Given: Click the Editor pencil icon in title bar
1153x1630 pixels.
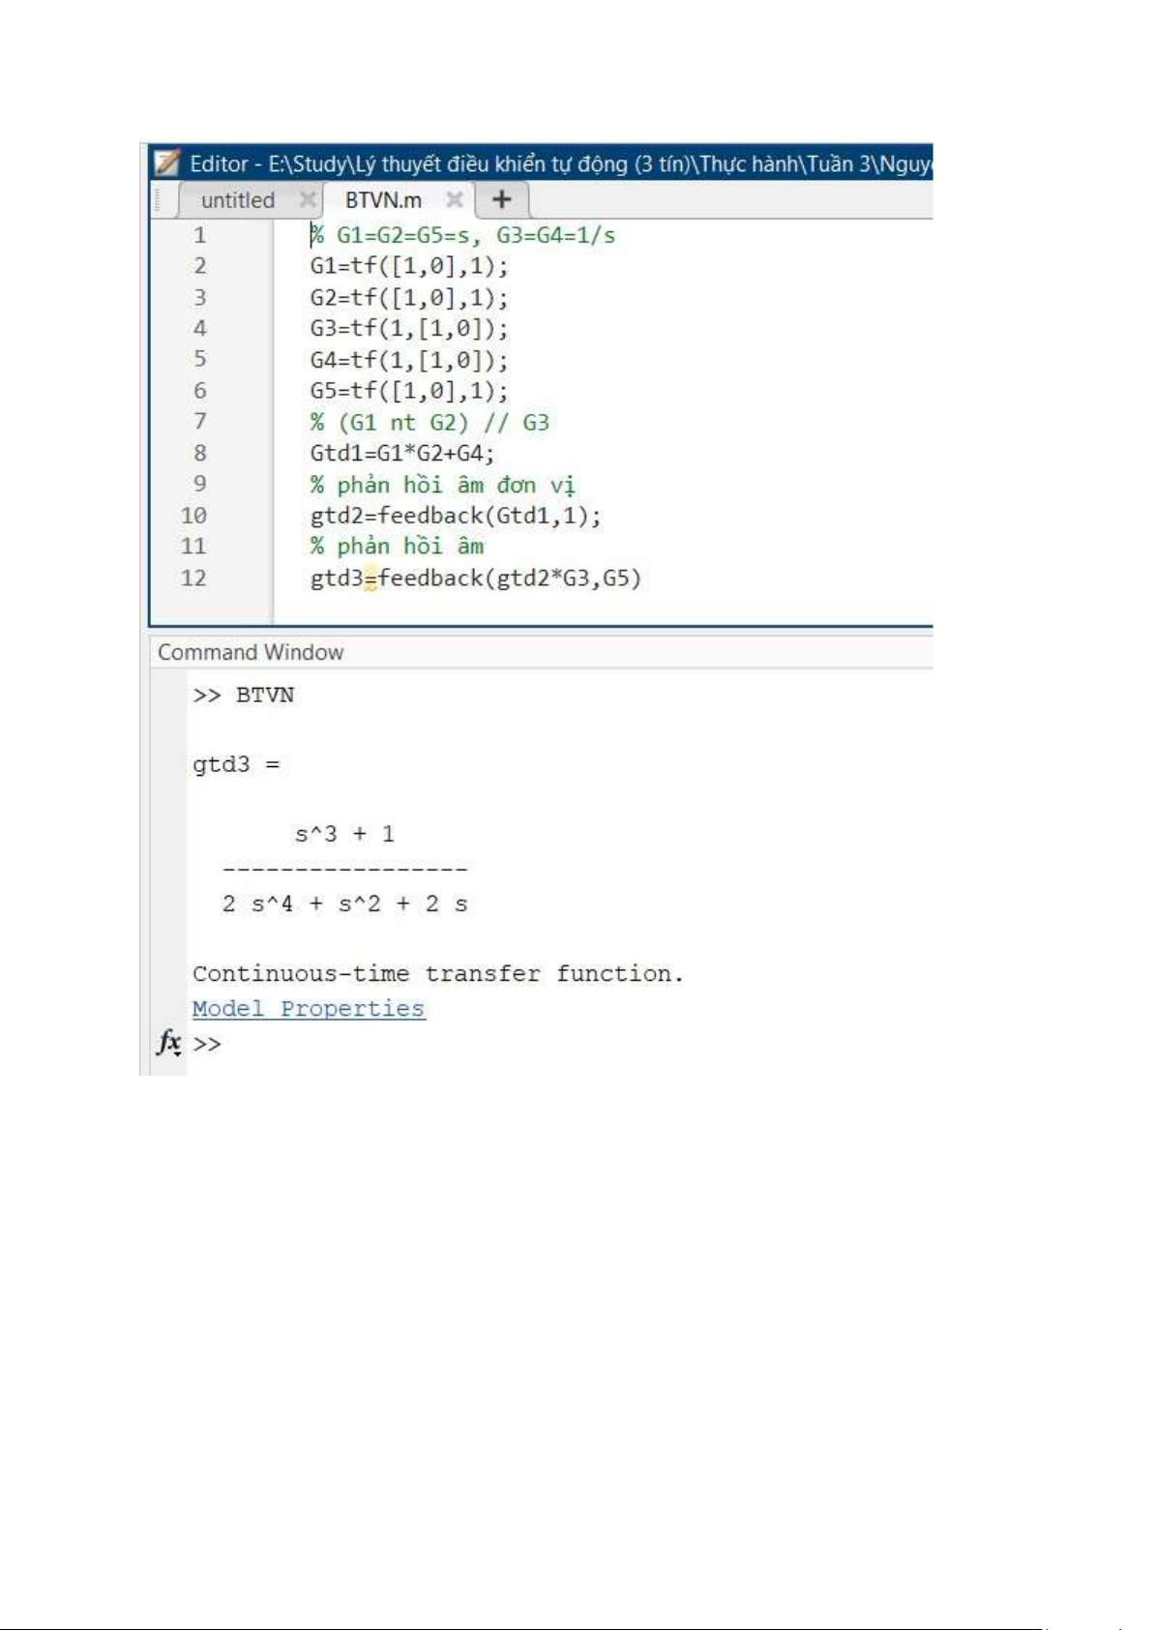Looking at the screenshot, I should tap(168, 163).
